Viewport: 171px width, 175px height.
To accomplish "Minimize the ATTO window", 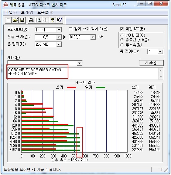I will pyautogui.click(x=142, y=4).
